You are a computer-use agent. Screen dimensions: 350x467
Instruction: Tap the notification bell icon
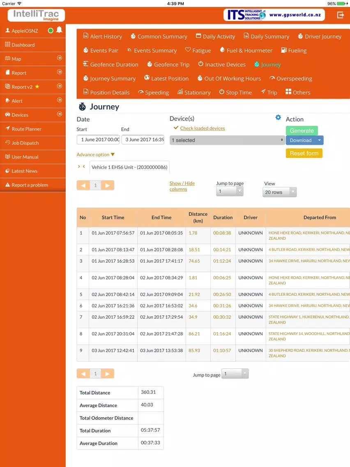[59, 30]
